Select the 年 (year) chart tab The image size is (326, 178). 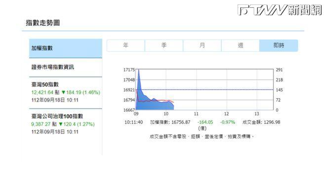126,45
